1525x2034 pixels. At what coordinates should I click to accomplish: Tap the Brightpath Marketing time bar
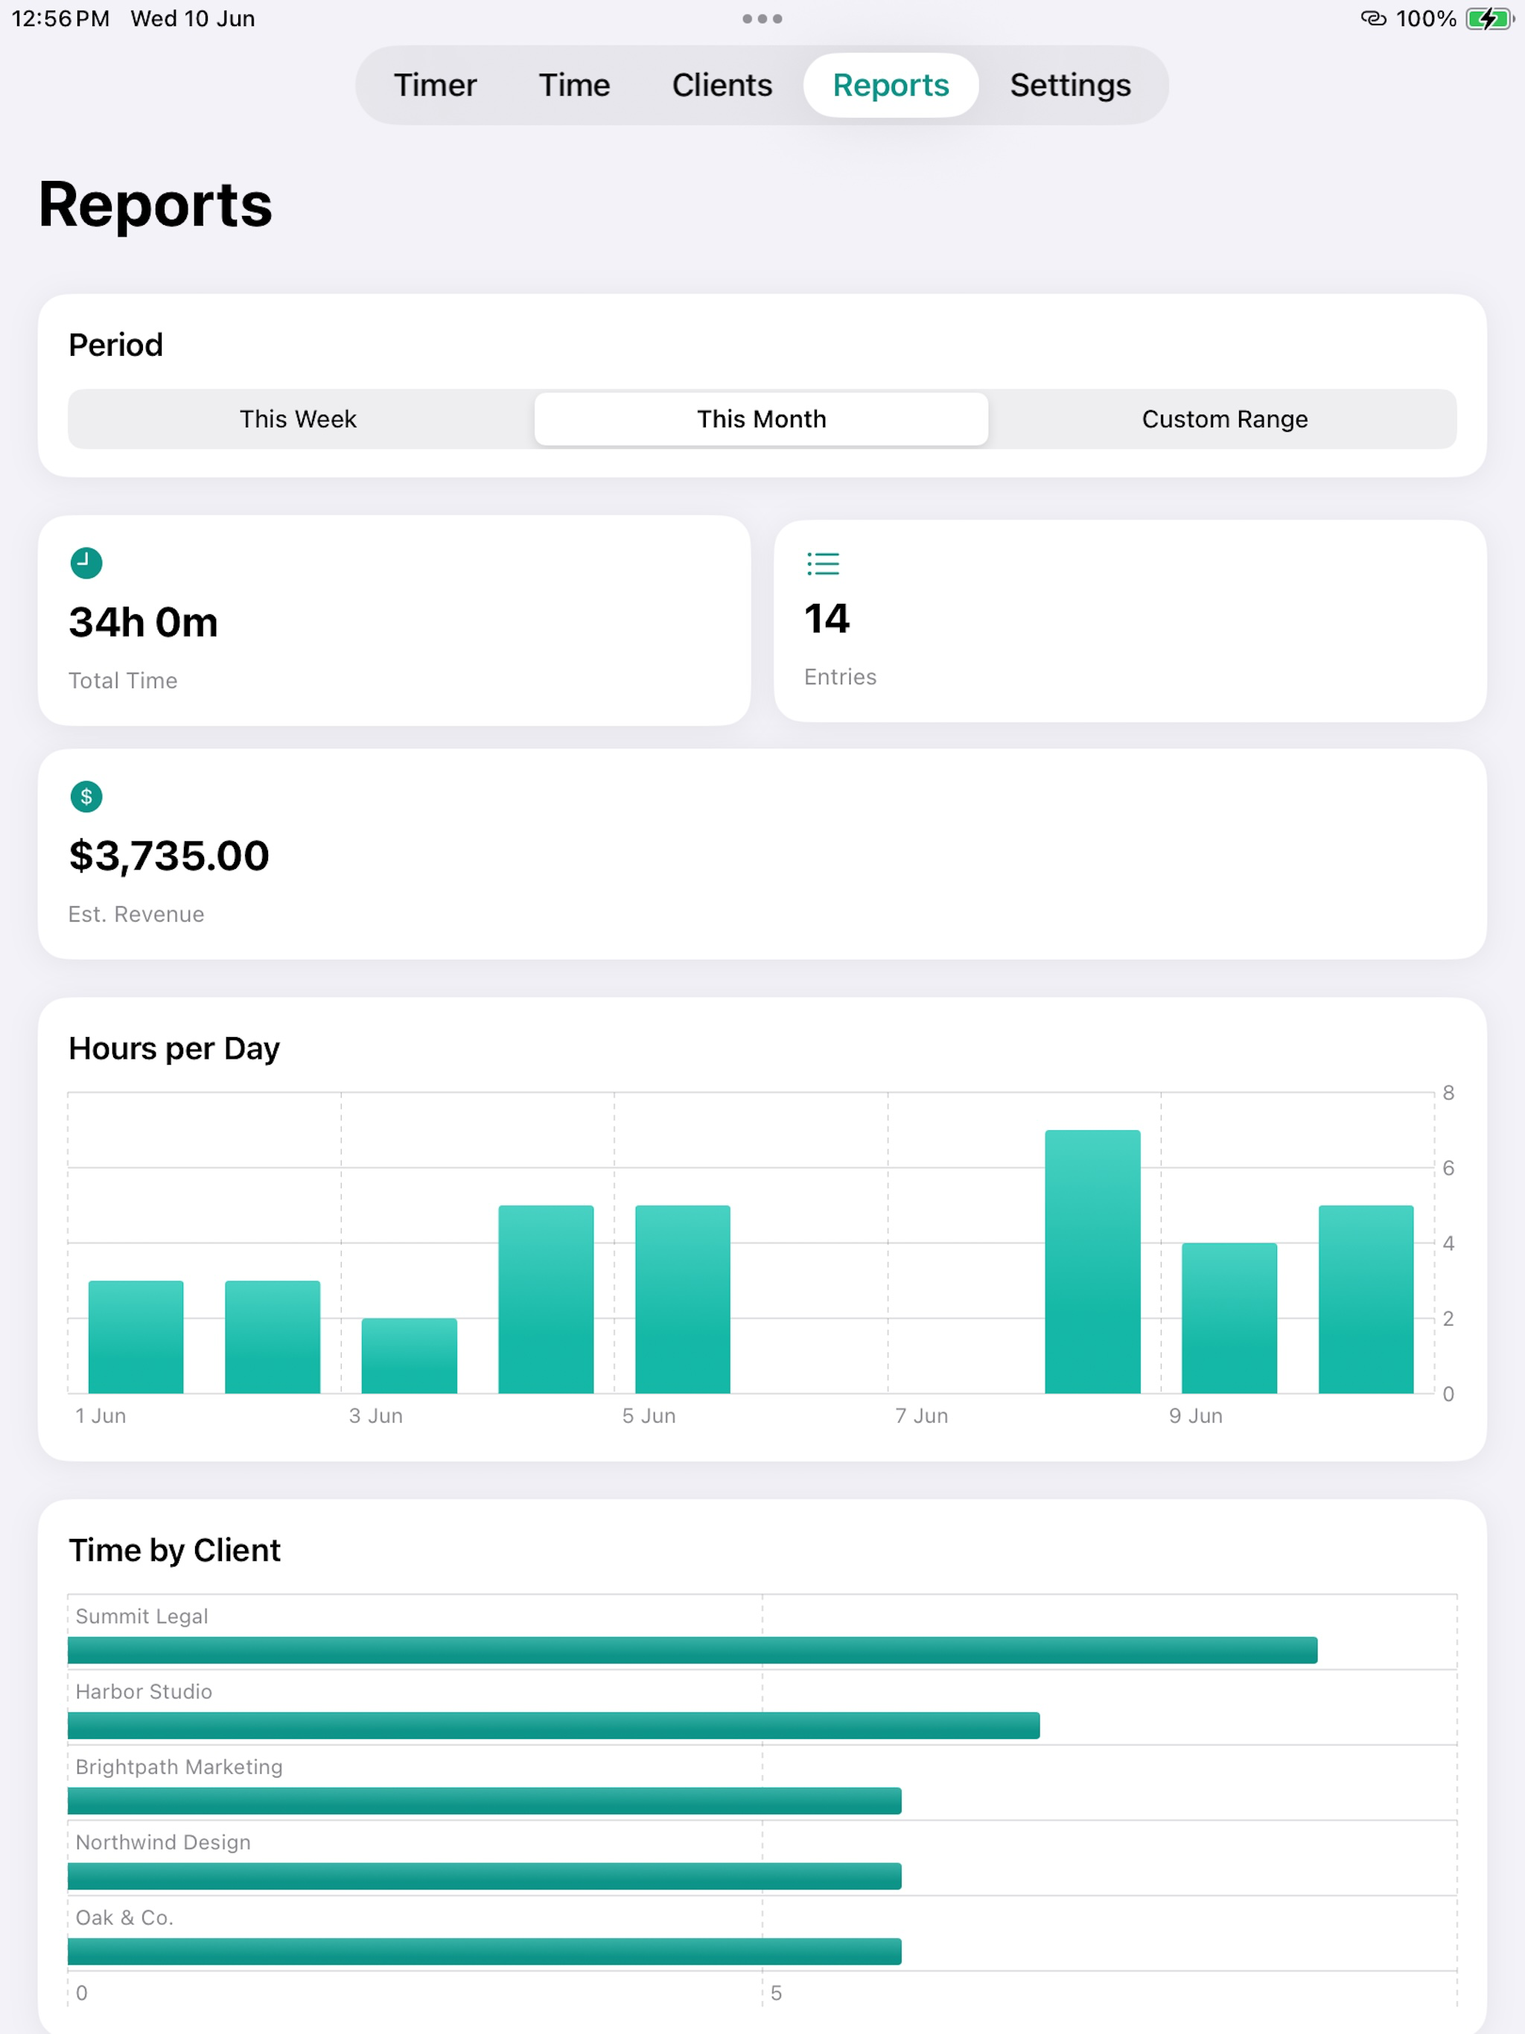tap(485, 1802)
